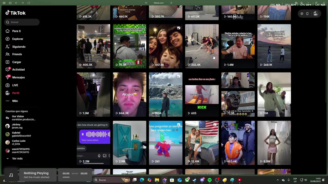Click the browser back arrow
Screen dimensions: 328x184
[x=16, y=3]
